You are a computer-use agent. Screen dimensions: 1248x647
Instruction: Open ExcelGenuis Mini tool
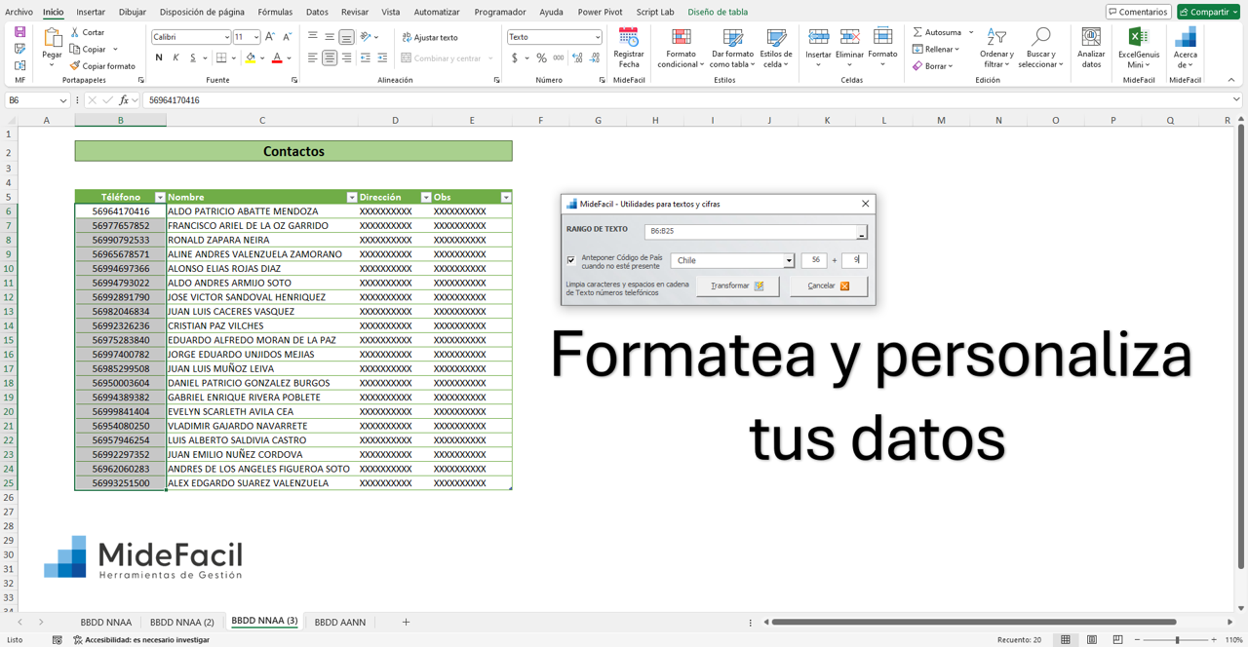1138,48
